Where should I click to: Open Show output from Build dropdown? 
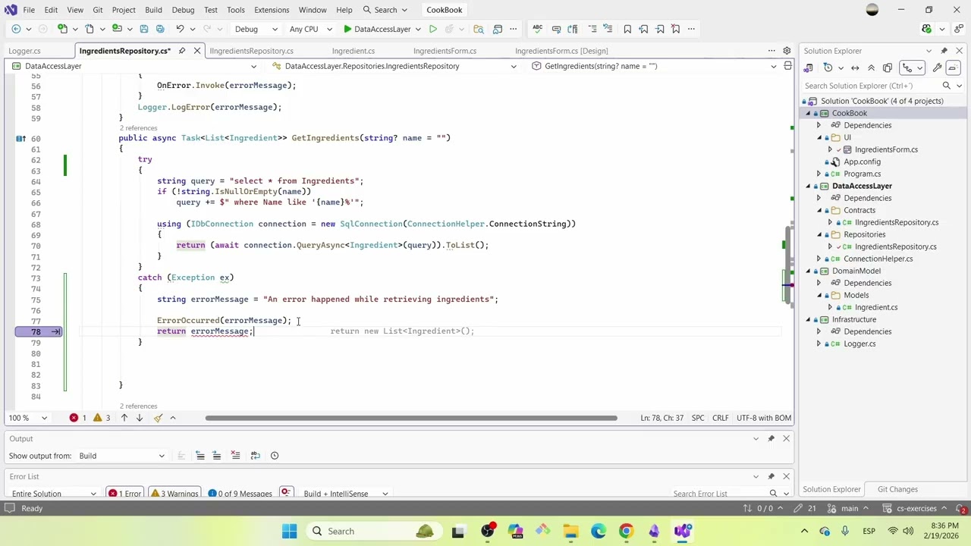click(121, 456)
